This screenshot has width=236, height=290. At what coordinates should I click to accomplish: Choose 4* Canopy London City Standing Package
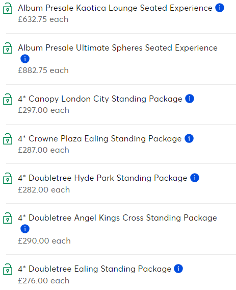tap(100, 99)
